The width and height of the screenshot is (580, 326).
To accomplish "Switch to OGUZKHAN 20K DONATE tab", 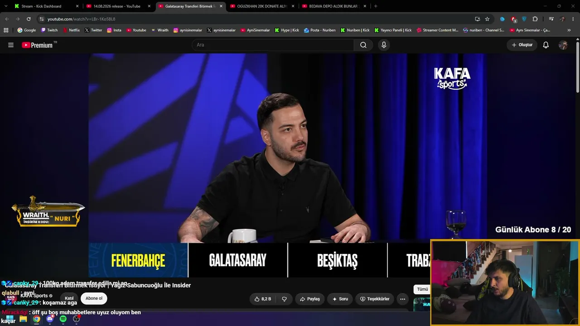I will coord(262,6).
